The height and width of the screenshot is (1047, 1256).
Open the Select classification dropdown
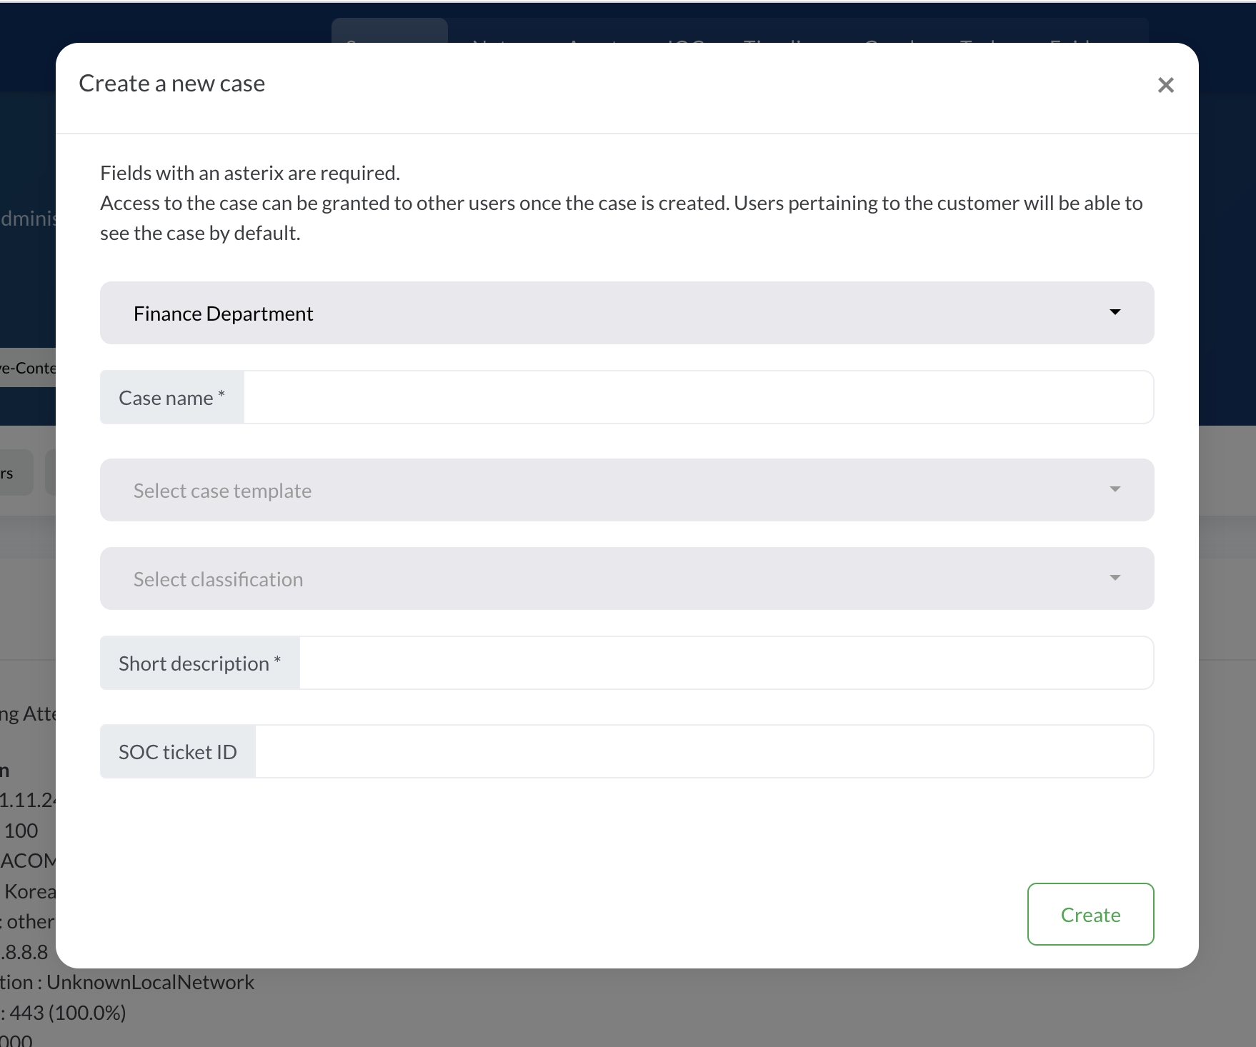[x=627, y=578]
